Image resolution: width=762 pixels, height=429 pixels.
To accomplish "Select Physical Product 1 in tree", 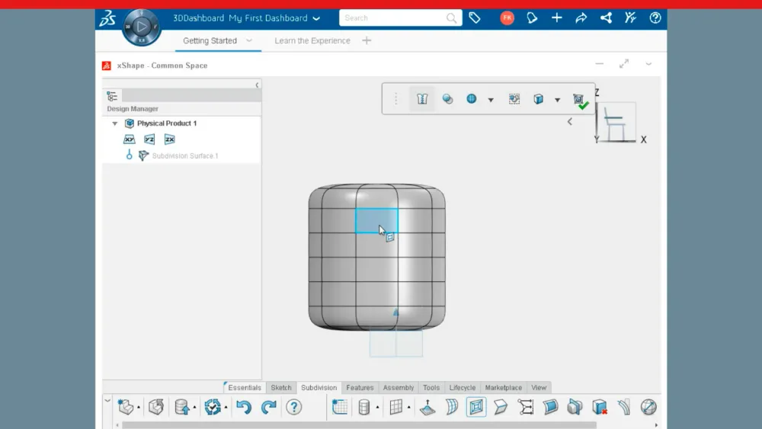I will click(167, 123).
